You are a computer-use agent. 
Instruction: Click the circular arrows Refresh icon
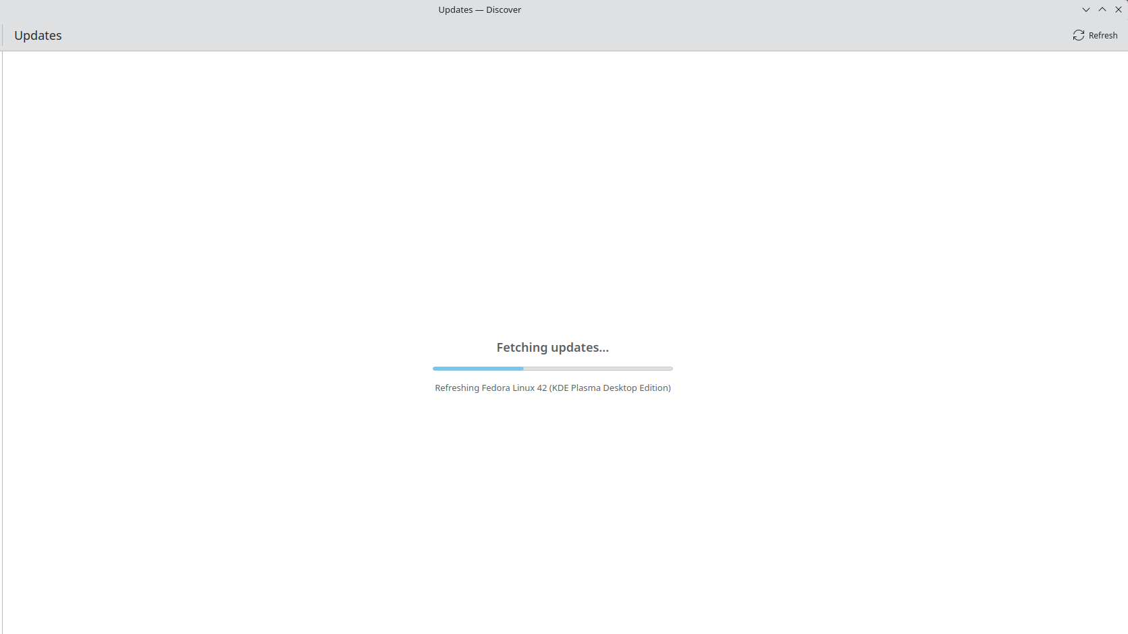pos(1078,35)
